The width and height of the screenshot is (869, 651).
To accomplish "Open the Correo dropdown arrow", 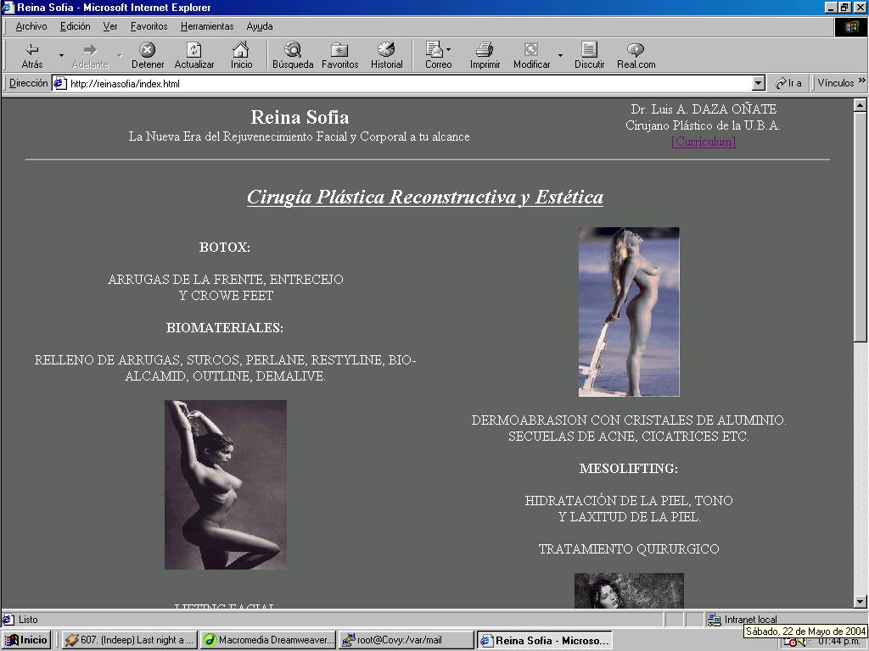I will click(x=448, y=50).
